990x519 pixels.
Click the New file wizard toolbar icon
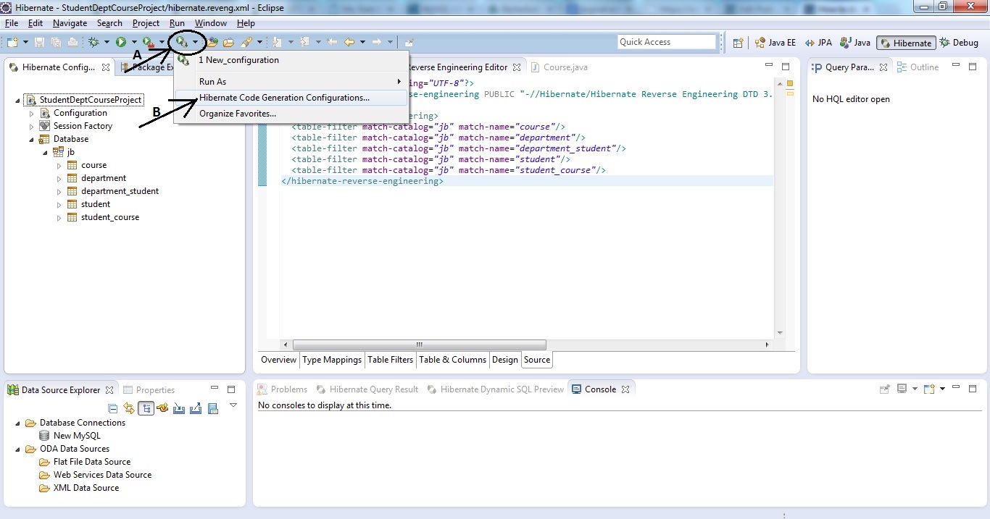click(12, 43)
